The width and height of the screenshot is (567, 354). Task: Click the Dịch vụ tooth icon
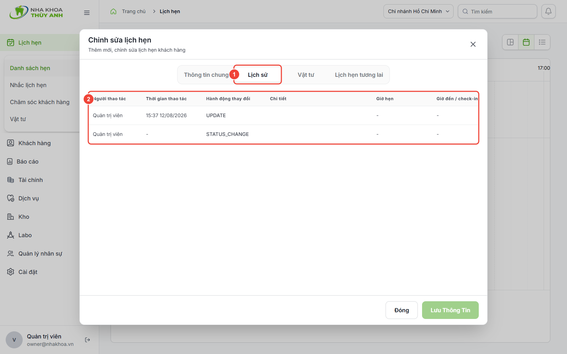click(x=11, y=198)
